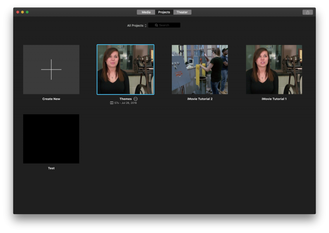Click the Create New label
The width and height of the screenshot is (329, 233).
click(51, 99)
